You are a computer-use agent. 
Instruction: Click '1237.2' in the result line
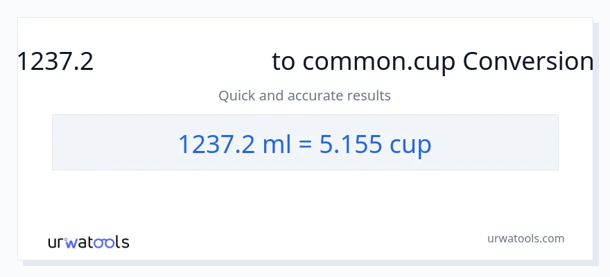point(218,144)
